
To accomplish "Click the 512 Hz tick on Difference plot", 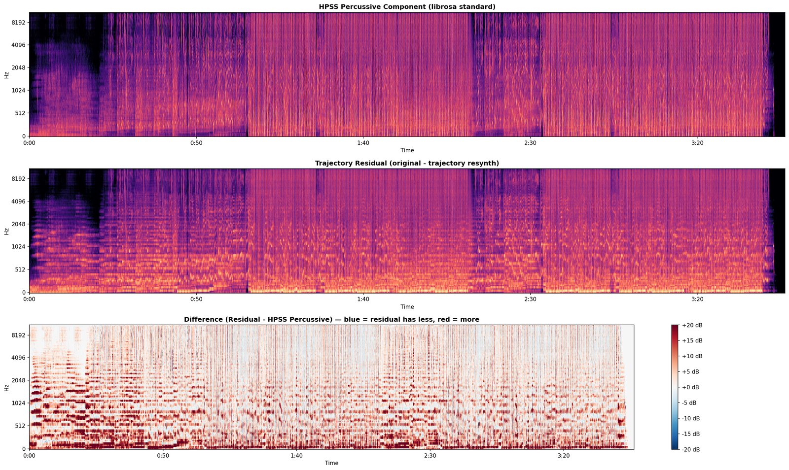I will (x=20, y=426).
